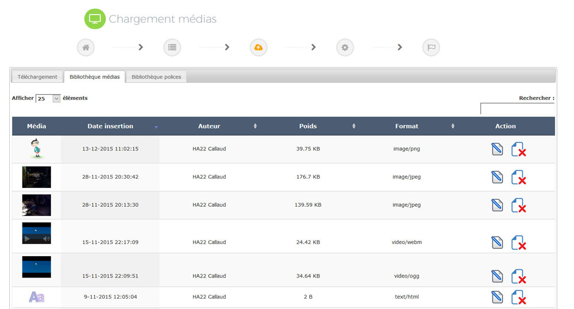574x309 pixels.
Task: Click the date 28-11-2015 20:30:42
Action: (x=110, y=176)
